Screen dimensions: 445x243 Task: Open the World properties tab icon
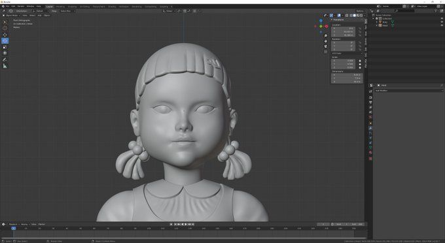(370, 117)
